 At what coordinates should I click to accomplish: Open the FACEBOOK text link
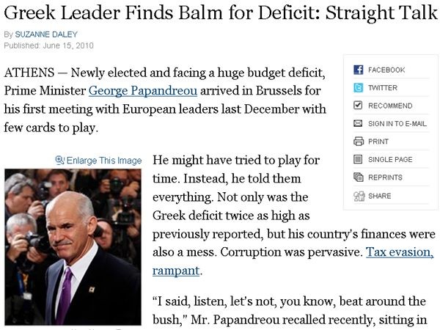[386, 70]
